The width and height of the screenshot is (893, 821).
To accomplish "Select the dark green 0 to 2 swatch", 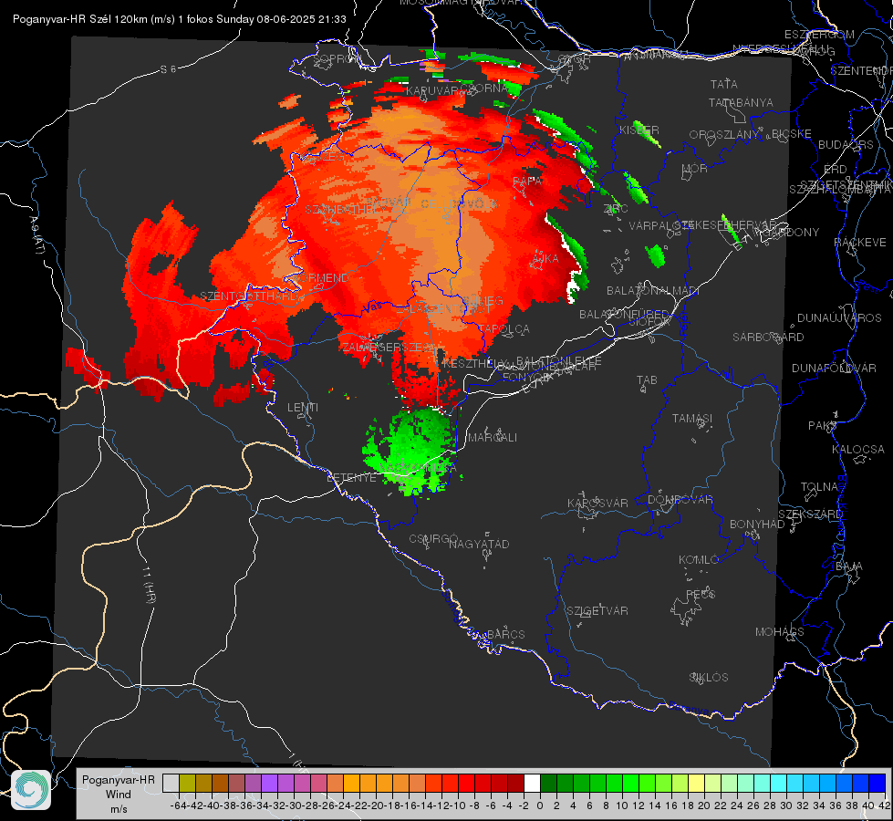I will 548,783.
